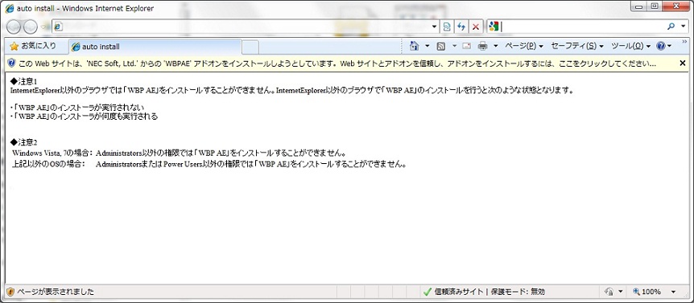Viewport: 694px width, 303px height.
Task: Click 'インストーラが実行されない' bullet line
Action: coord(78,108)
